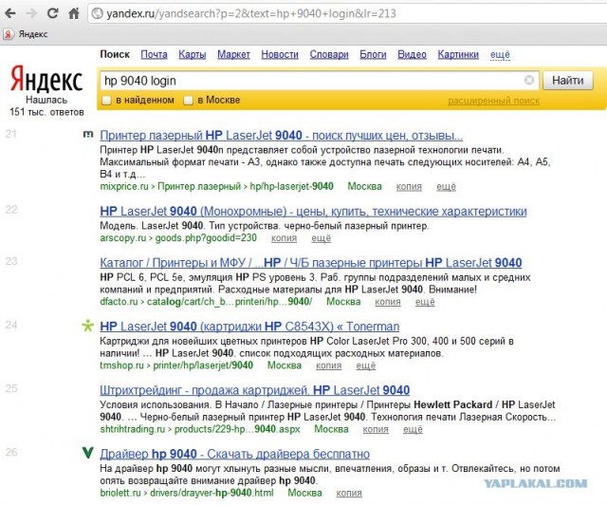Click the dfacto.ru green URL
607x506 pixels.
pyautogui.click(x=206, y=302)
